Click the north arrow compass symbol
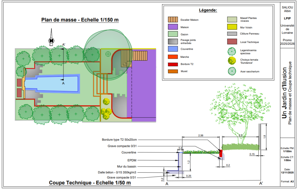Viewport: 297px width, 189px height. point(51,37)
